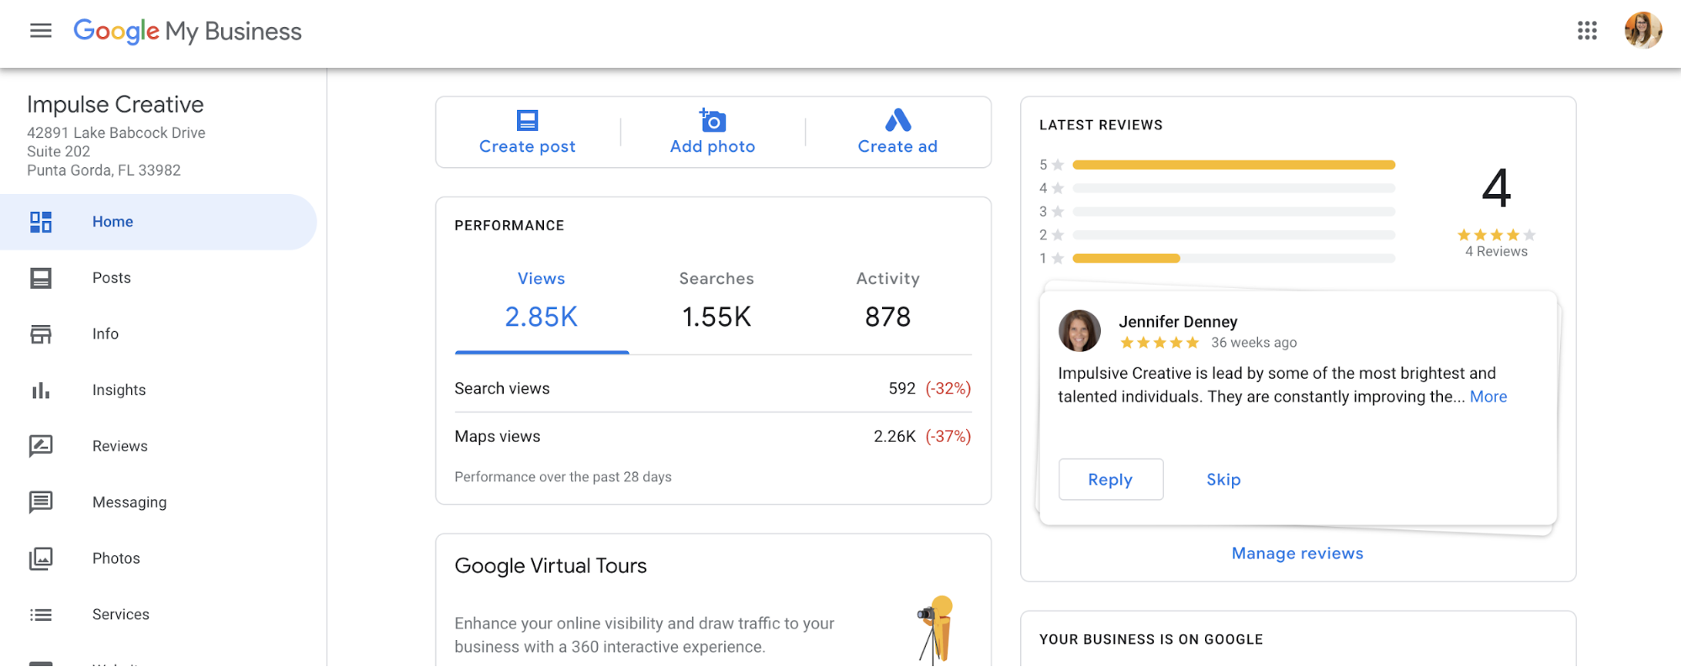Reply to Jennifer Denney's review
This screenshot has height=667, width=1681.
click(x=1110, y=480)
